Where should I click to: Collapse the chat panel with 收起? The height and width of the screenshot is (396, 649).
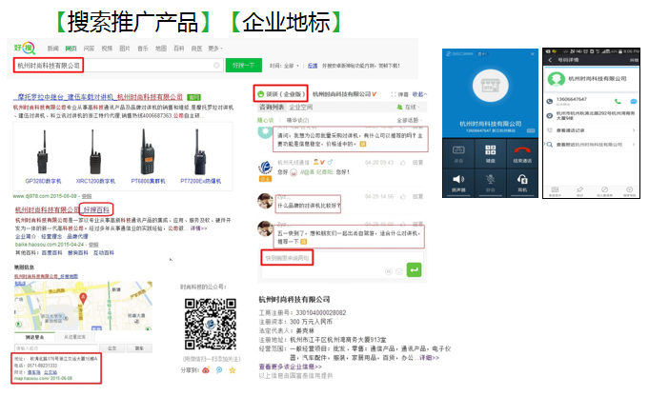tap(419, 94)
